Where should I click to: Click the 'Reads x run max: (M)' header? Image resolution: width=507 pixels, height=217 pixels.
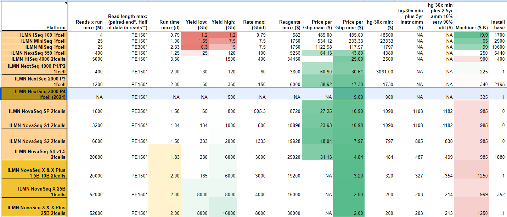click(86, 16)
